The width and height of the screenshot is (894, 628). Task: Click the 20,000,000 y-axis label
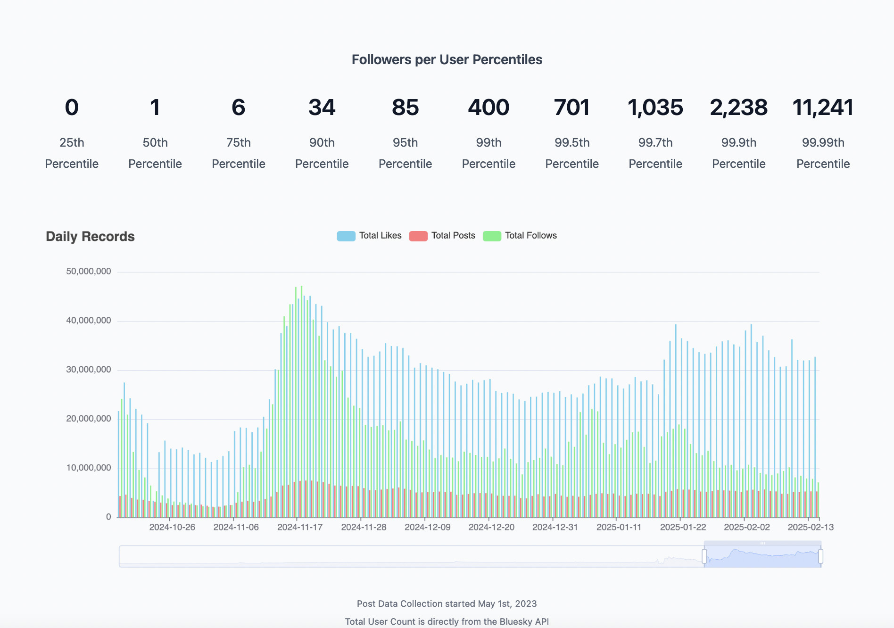pyautogui.click(x=89, y=419)
